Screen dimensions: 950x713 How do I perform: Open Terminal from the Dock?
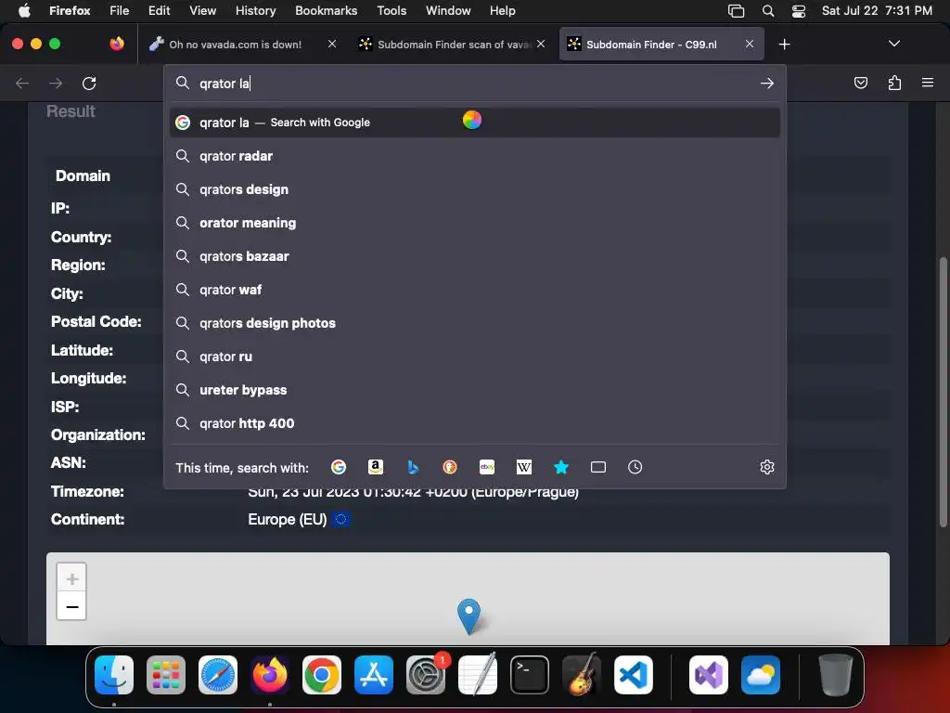(530, 675)
